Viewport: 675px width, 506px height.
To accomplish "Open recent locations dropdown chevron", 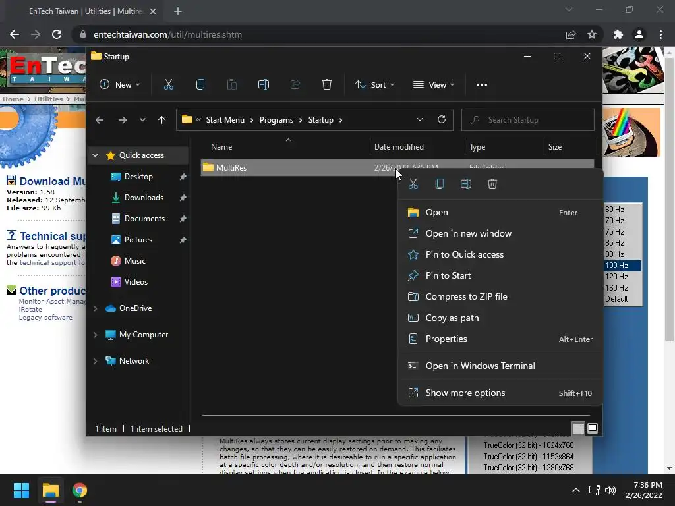I will pyautogui.click(x=142, y=120).
